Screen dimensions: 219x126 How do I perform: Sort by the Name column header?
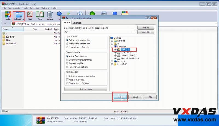[x=13, y=29]
